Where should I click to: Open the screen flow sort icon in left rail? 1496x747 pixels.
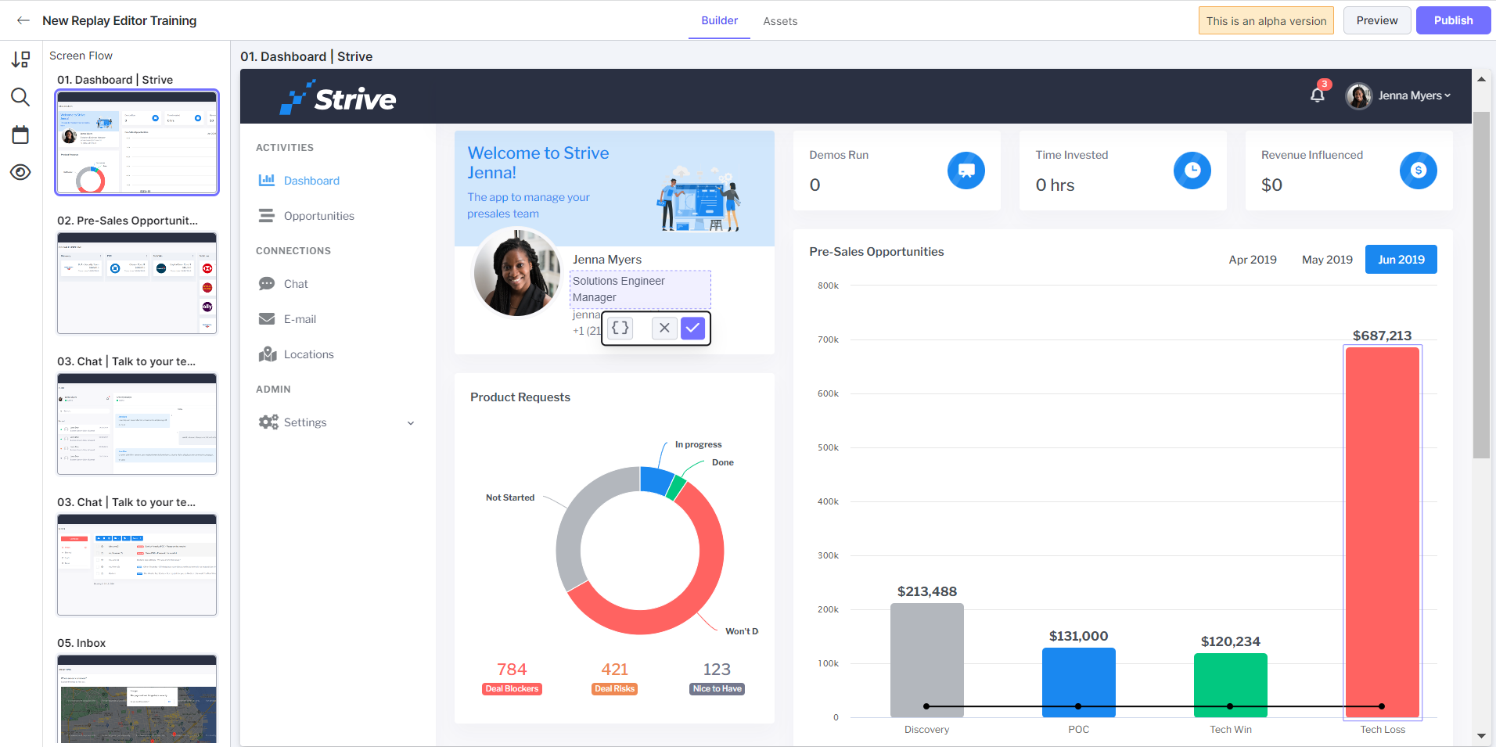(x=21, y=59)
